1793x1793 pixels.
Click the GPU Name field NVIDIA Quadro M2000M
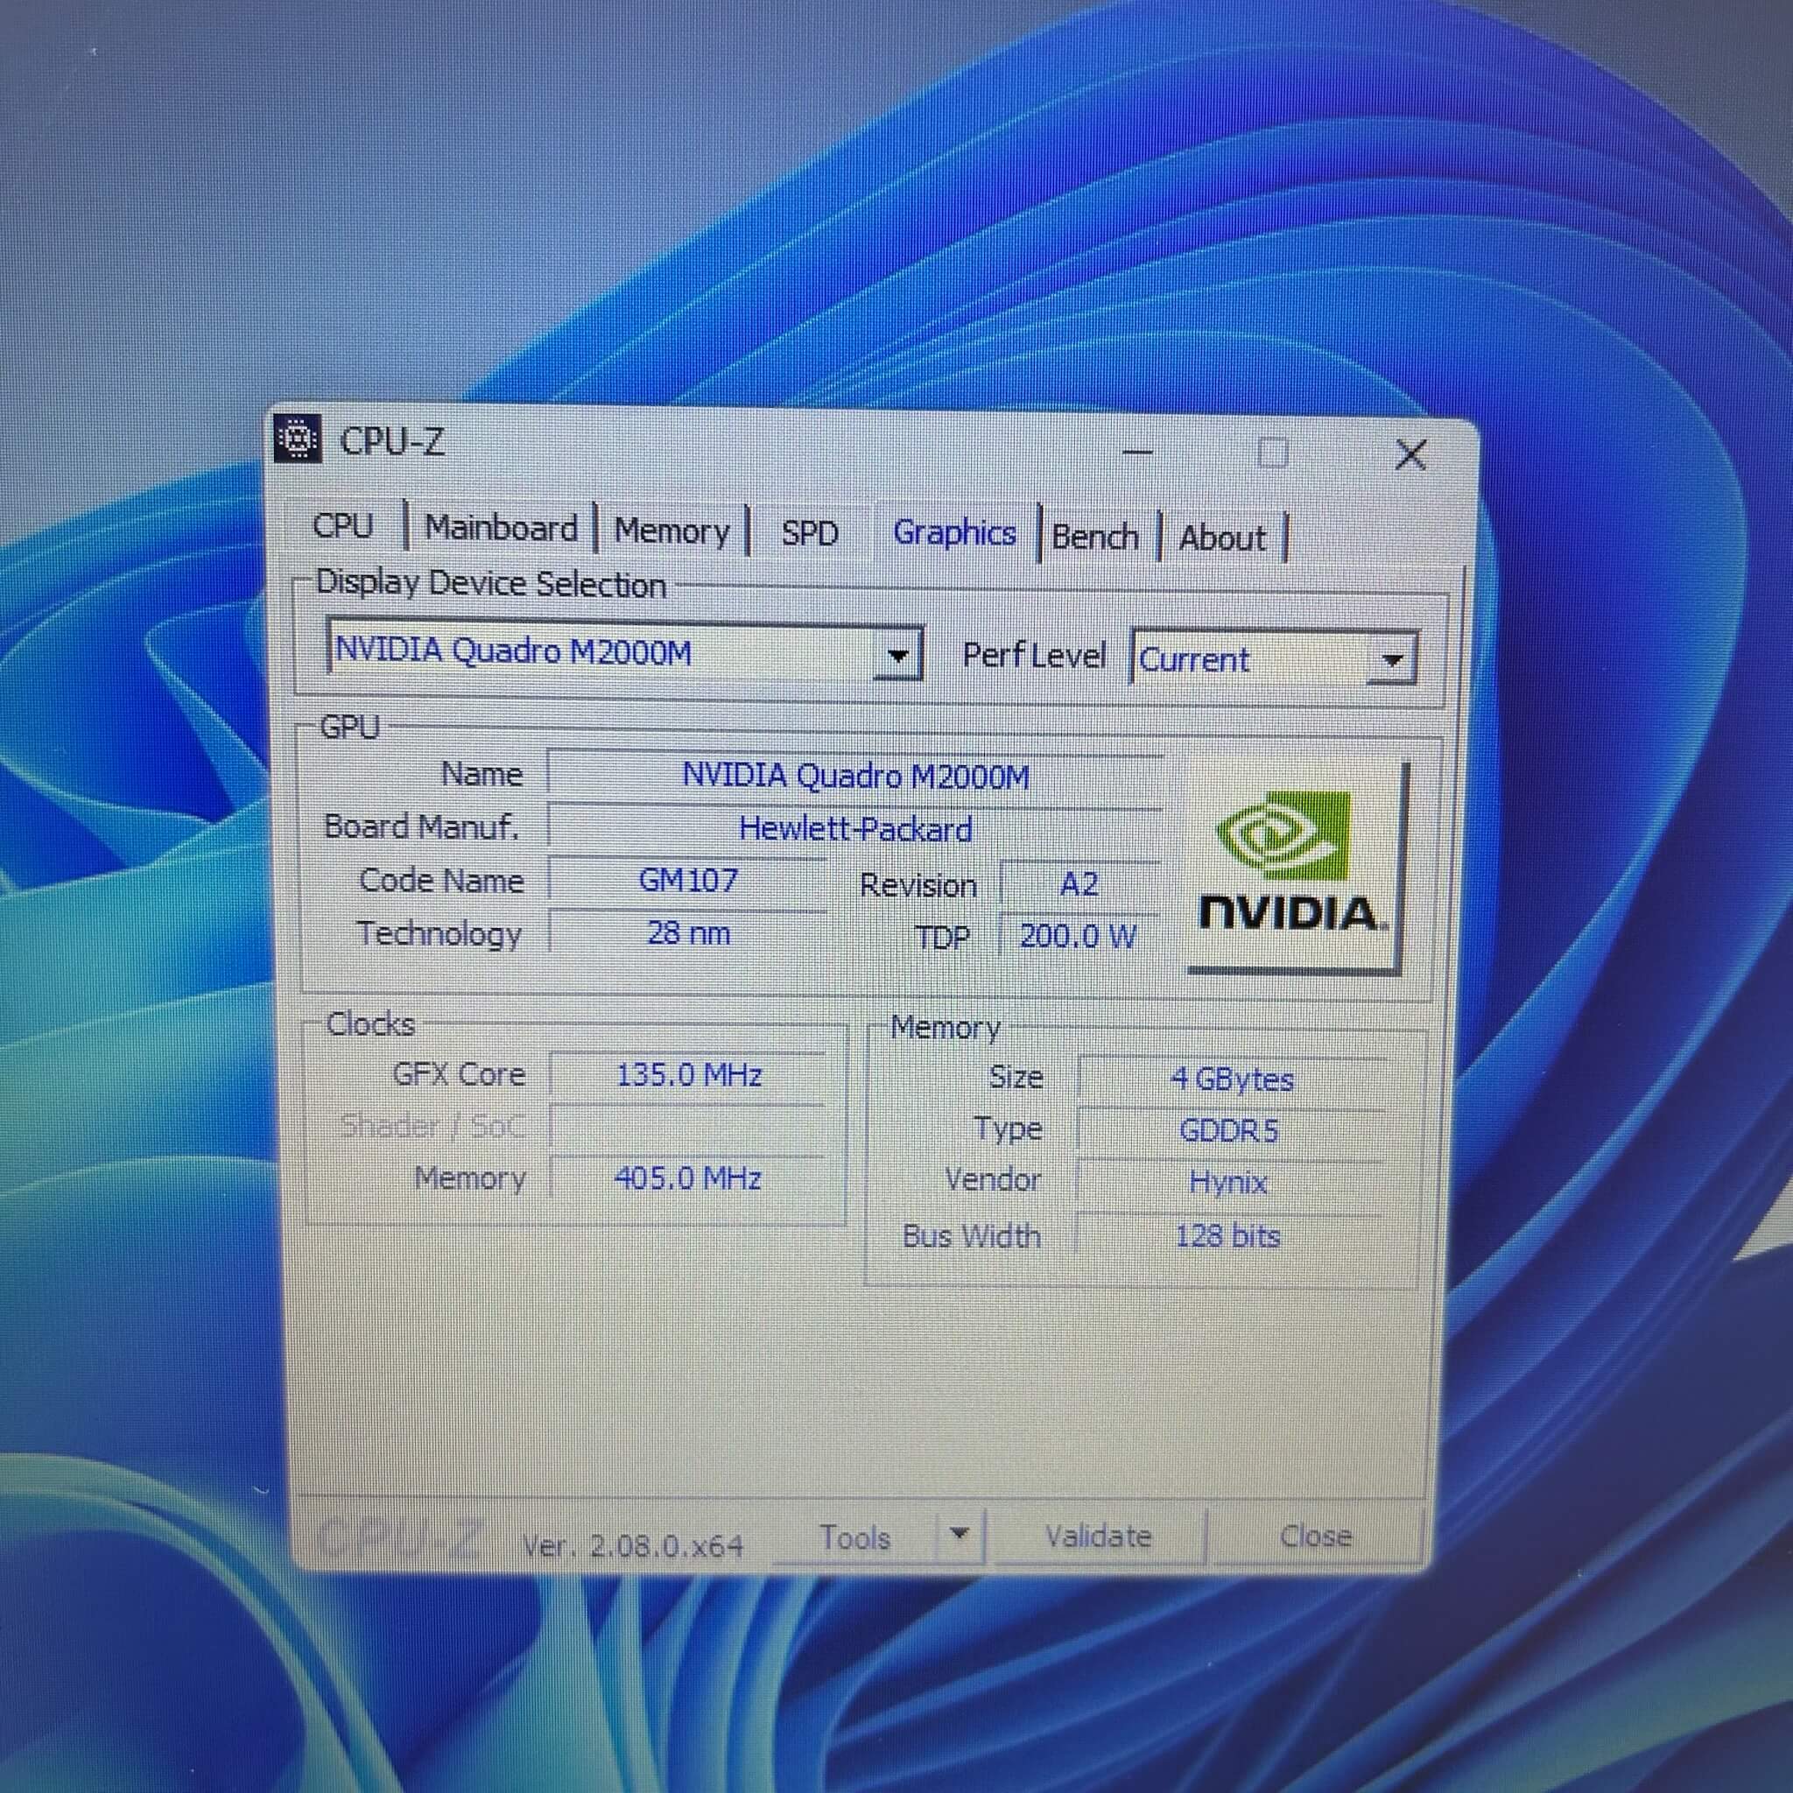click(x=855, y=776)
